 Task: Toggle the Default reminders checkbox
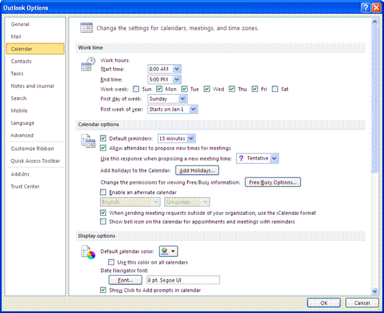pyautogui.click(x=103, y=138)
